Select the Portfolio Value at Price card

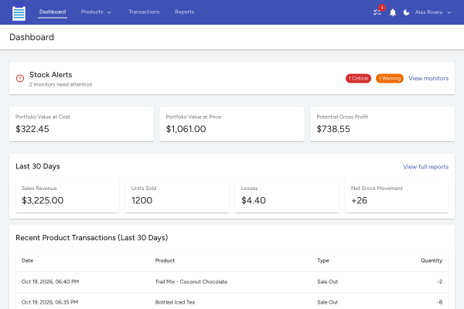pos(232,124)
